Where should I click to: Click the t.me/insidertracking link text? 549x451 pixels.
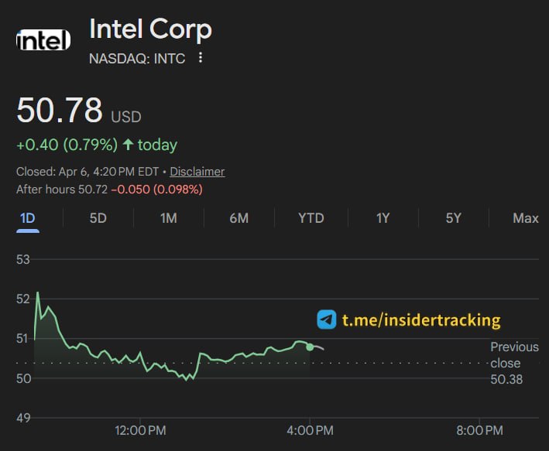click(421, 319)
